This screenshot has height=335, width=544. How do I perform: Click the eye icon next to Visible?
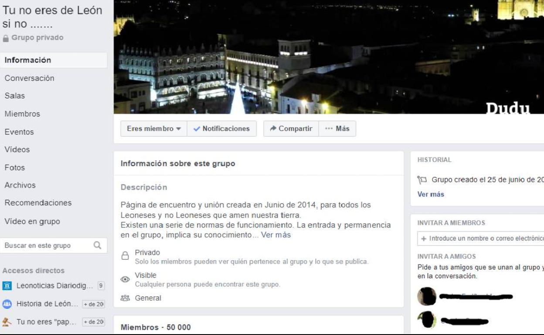(x=125, y=279)
